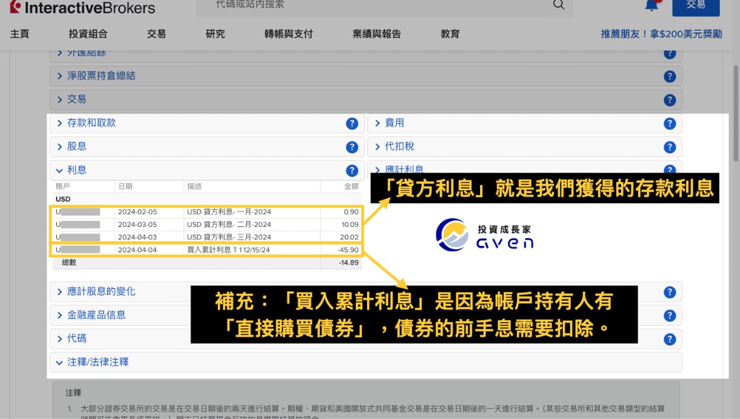The width and height of the screenshot is (740, 419).
Task: Click the 交易 button at top right
Action: coord(696,6)
